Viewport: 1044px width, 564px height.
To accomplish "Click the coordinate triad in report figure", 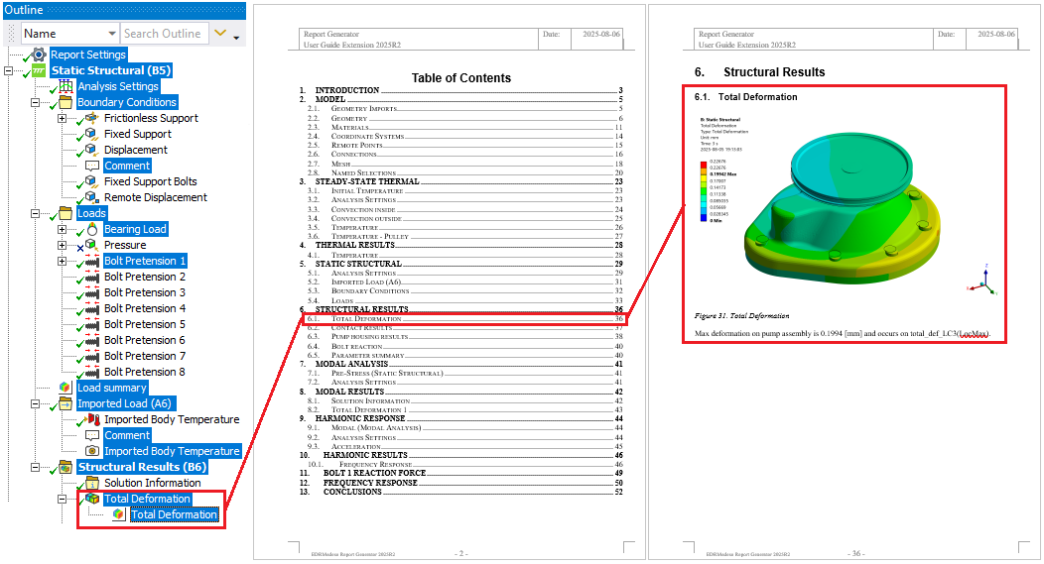I will click(982, 281).
